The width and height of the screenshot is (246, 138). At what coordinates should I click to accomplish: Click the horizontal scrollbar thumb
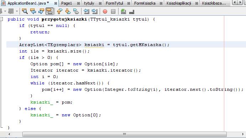pyautogui.click(x=124, y=134)
